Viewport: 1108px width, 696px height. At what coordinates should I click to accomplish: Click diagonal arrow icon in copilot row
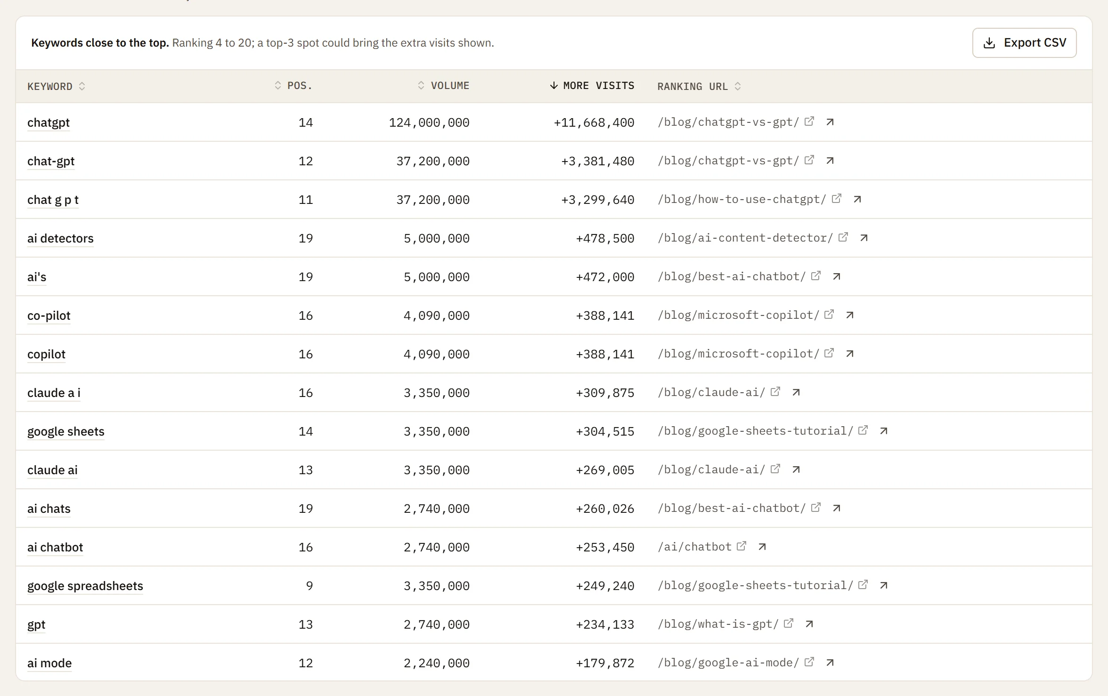[x=850, y=354]
